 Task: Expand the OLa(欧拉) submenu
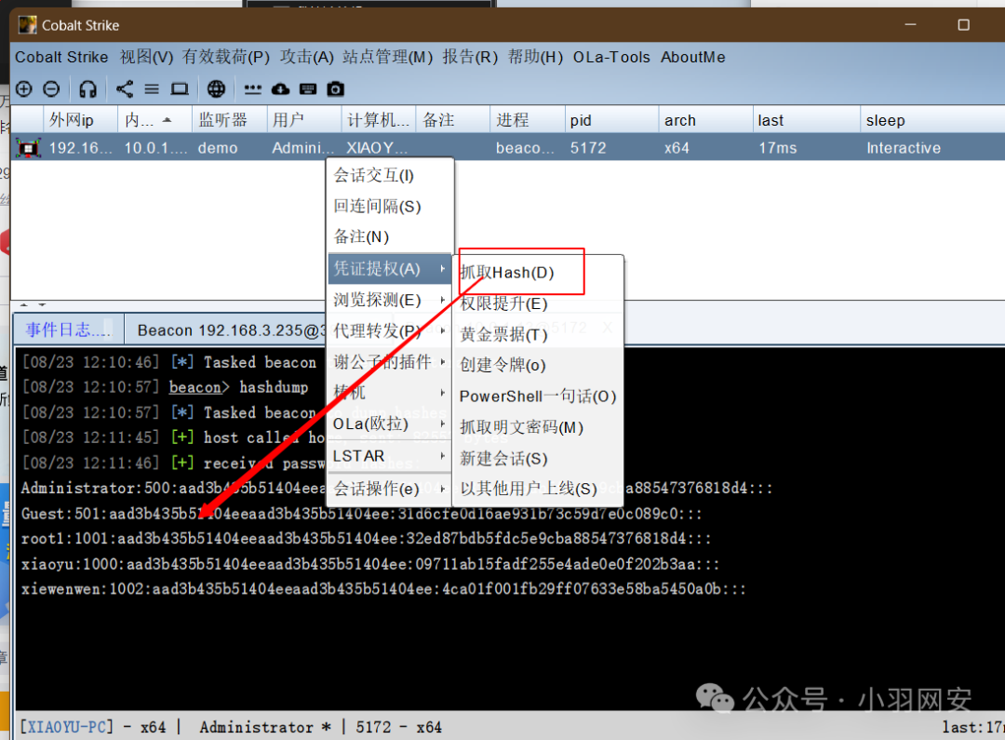pyautogui.click(x=390, y=424)
